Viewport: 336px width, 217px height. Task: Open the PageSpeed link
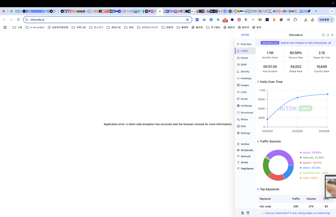click(x=245, y=169)
